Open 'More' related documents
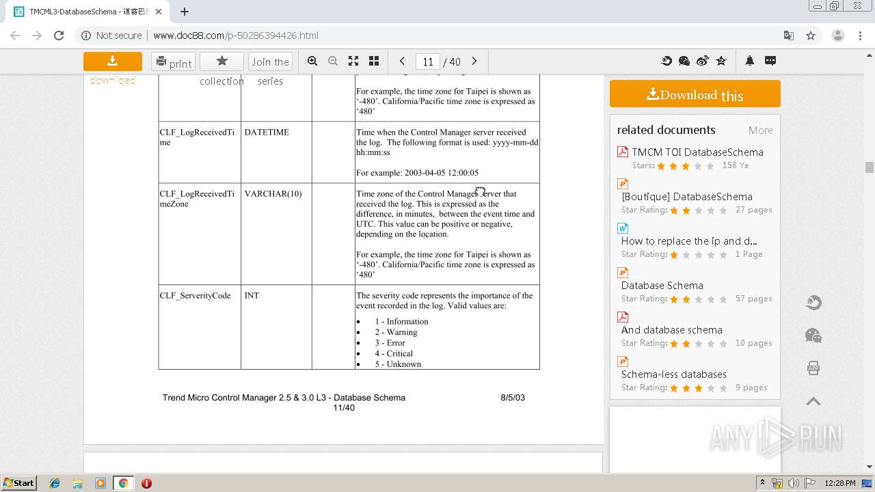 tap(760, 131)
